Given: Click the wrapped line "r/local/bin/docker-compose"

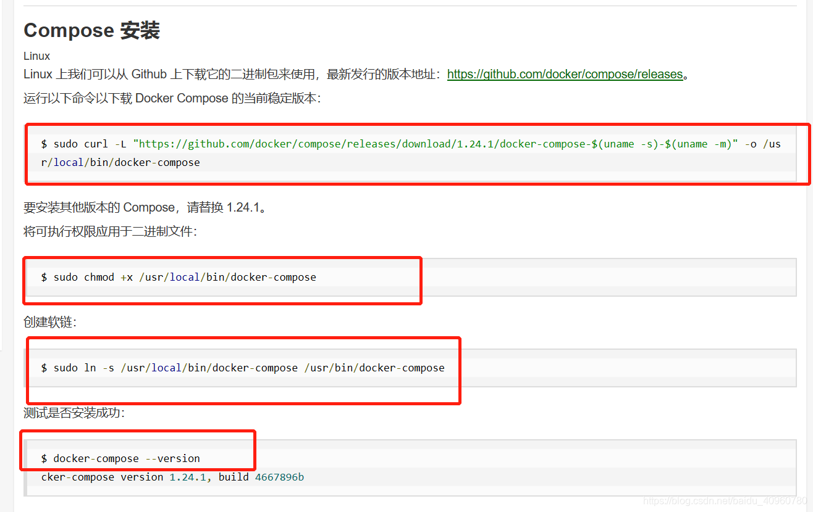Looking at the screenshot, I should click(x=120, y=163).
